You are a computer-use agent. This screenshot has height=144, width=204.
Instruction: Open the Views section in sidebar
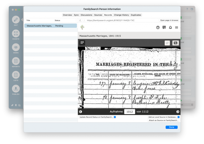coord(16,49)
